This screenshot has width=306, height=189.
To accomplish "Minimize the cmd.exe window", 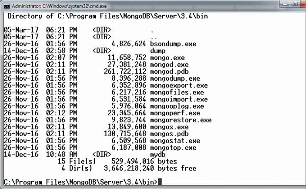I will pos(285,4).
